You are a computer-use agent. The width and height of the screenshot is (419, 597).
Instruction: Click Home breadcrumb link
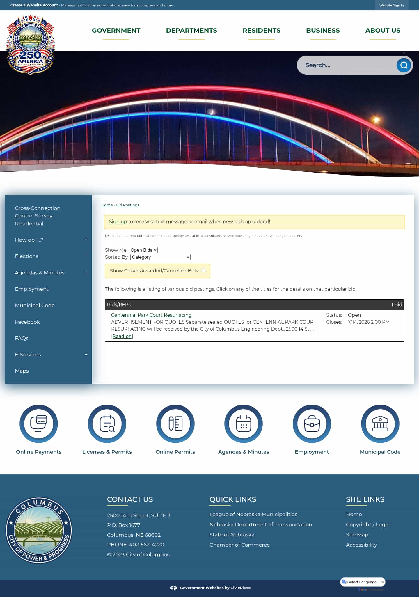(x=107, y=205)
